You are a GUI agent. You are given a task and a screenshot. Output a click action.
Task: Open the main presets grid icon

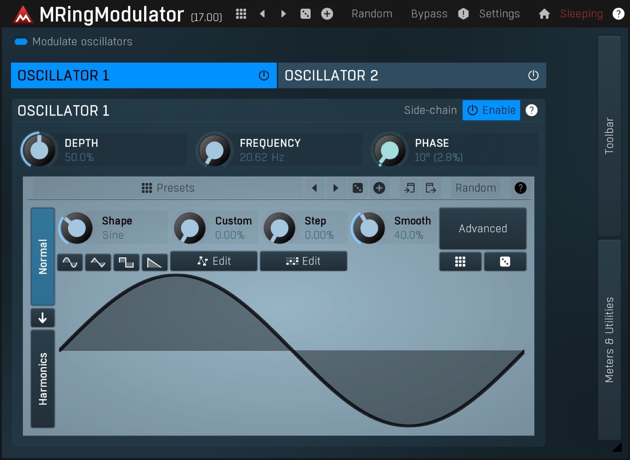pos(241,14)
